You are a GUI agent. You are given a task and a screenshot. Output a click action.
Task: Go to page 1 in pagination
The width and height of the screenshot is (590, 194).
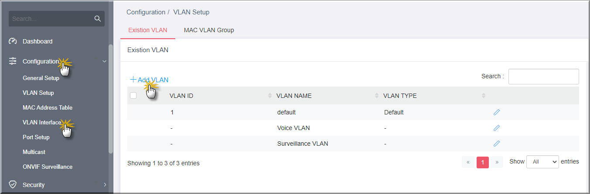coord(483,162)
